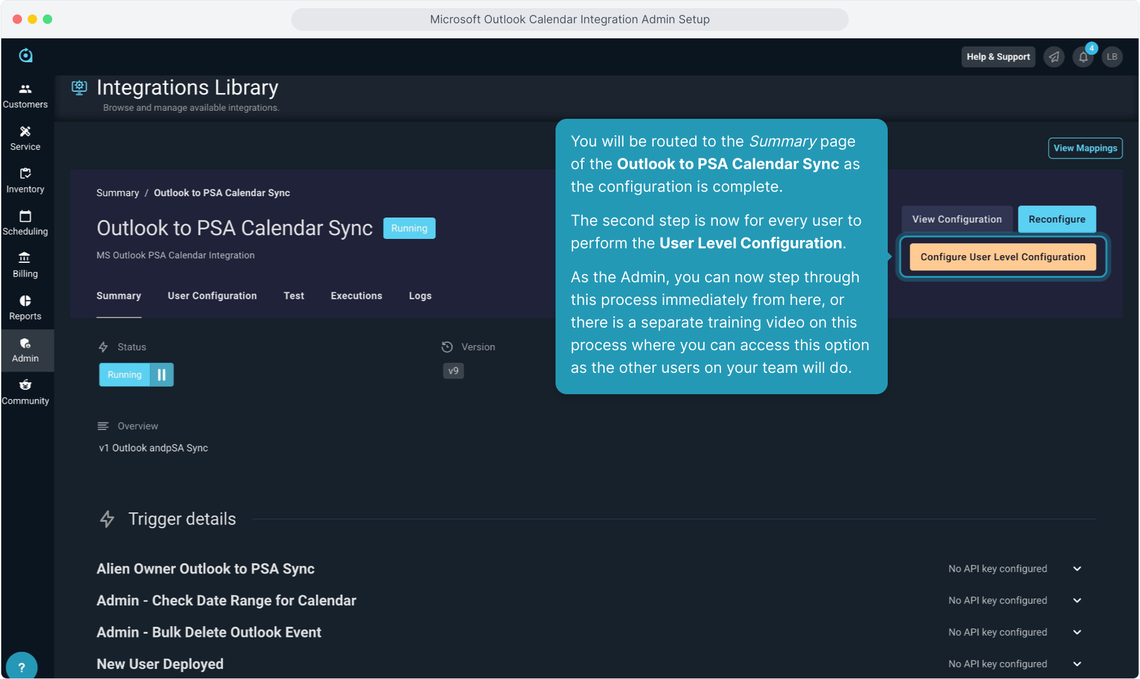The width and height of the screenshot is (1140, 679).
Task: Click the Outlook to PSA Calendar Sync breadcrumb
Action: (222, 193)
